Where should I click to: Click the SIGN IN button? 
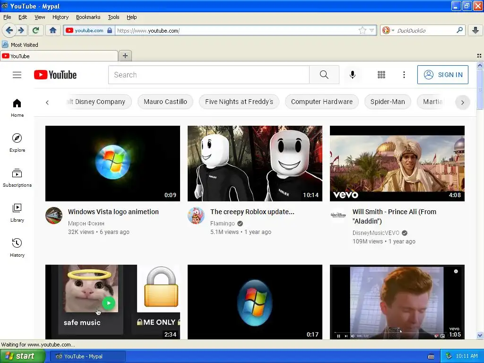click(x=442, y=75)
